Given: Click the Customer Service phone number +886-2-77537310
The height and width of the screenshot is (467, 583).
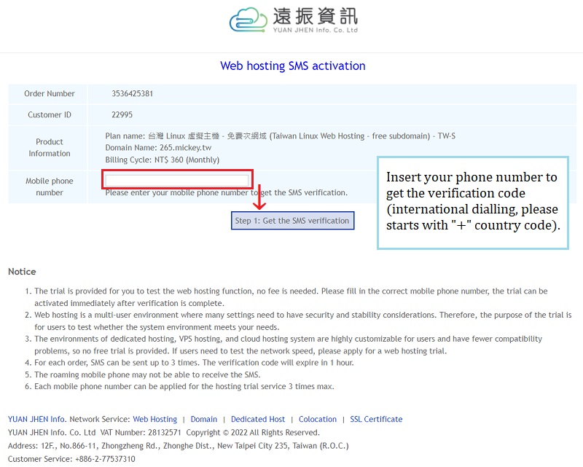Looking at the screenshot, I should pos(105,459).
